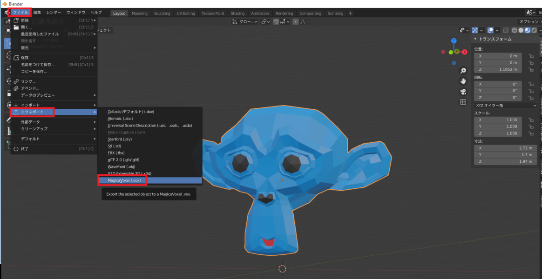The width and height of the screenshot is (542, 279).
Task: Toggle the camera view icon
Action: pos(463,92)
